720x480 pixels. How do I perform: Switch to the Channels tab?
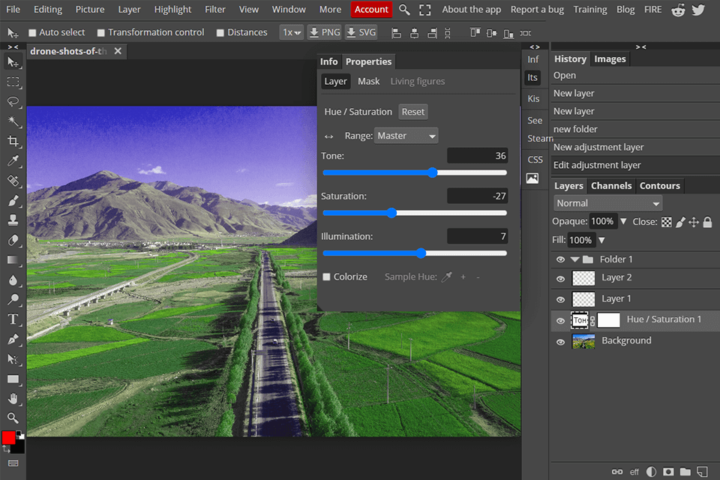point(611,185)
